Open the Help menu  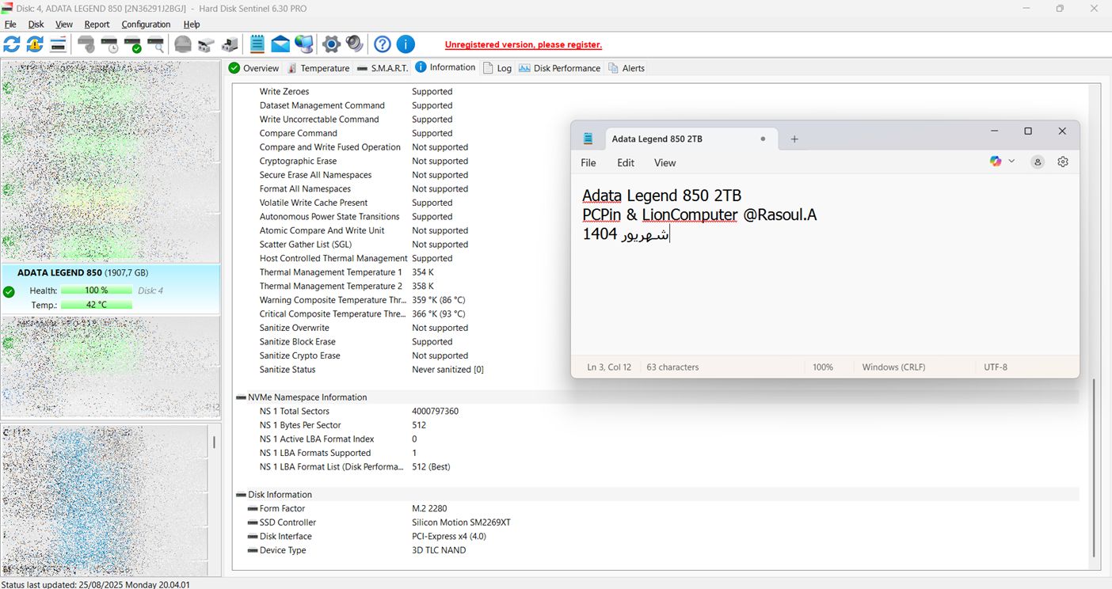(192, 25)
